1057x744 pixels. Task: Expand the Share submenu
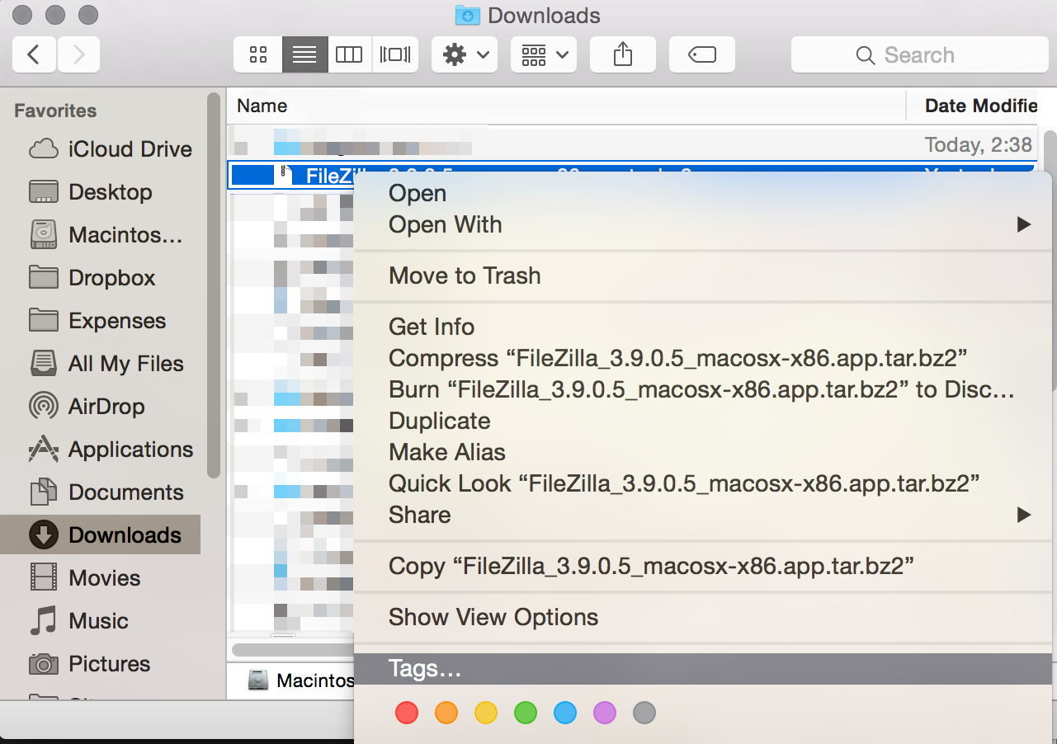click(703, 515)
